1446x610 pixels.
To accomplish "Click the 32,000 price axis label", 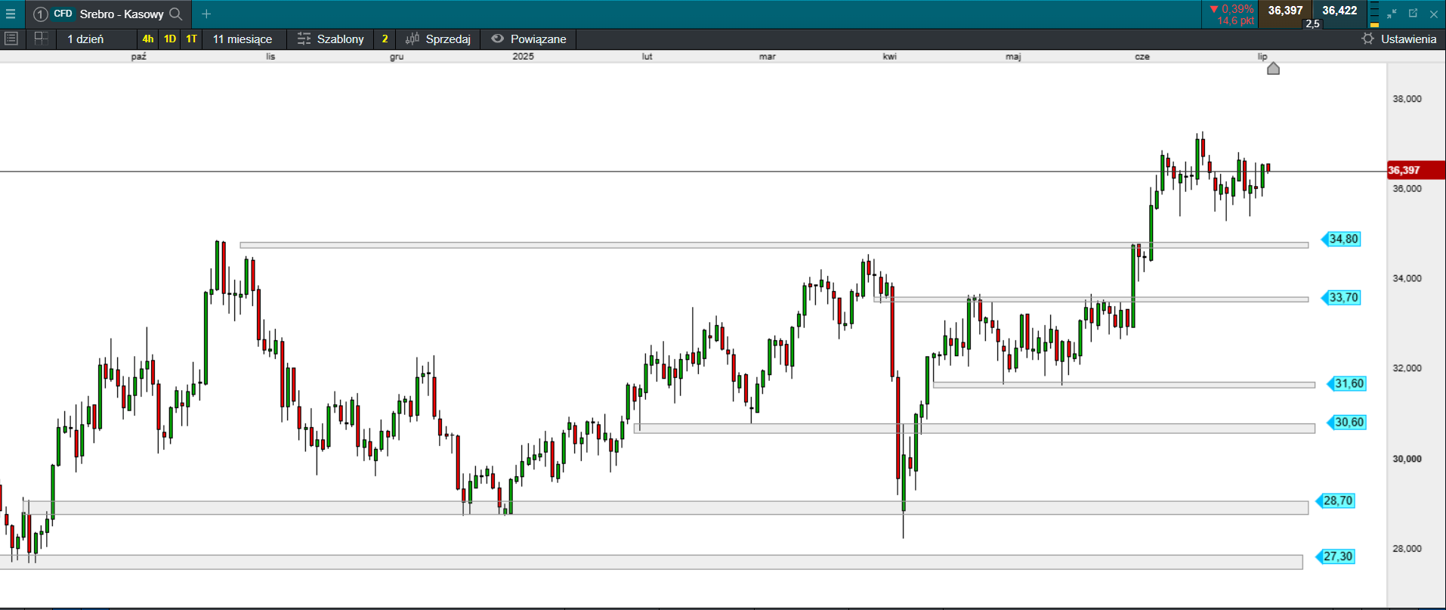I will pyautogui.click(x=1407, y=369).
